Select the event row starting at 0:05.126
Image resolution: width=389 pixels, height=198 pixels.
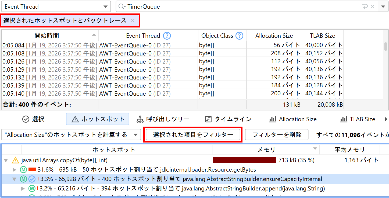(173, 61)
